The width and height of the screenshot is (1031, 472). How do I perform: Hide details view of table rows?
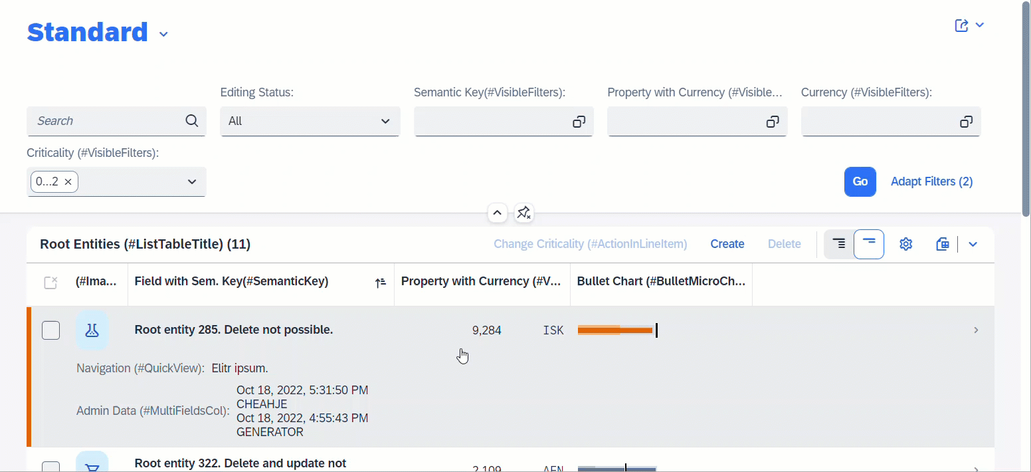coord(869,244)
